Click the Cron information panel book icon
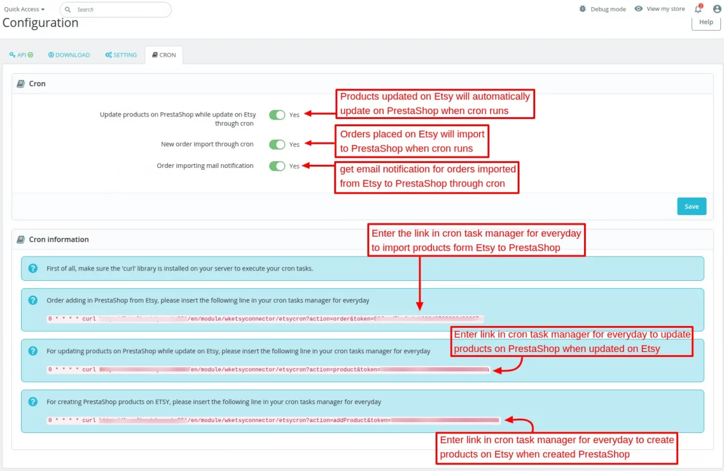Image resolution: width=724 pixels, height=471 pixels. [x=21, y=240]
